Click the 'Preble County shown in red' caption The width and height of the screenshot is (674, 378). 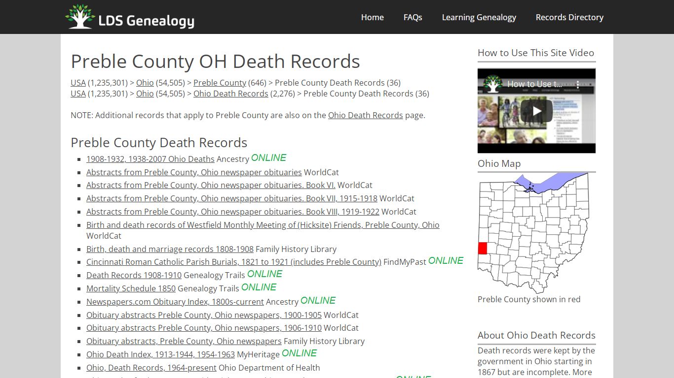(529, 299)
